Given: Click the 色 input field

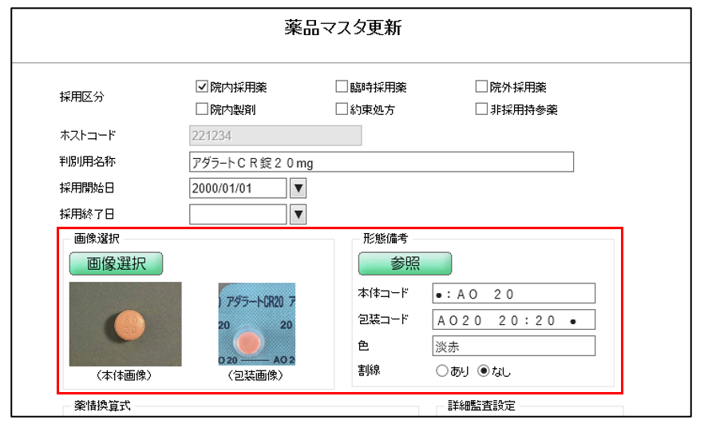Looking at the screenshot, I should [513, 346].
